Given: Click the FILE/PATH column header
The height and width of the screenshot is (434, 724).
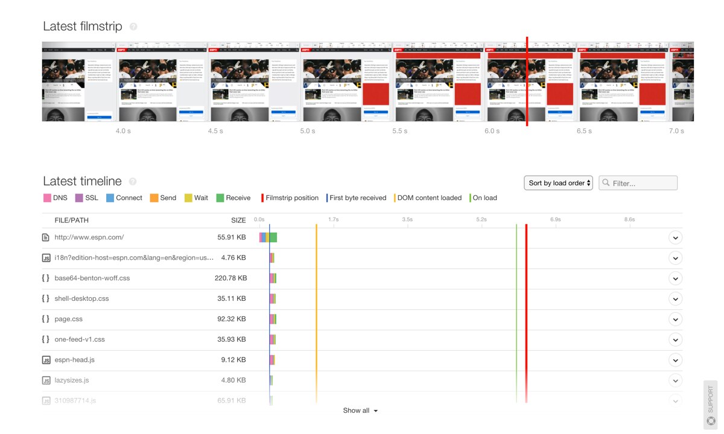Looking at the screenshot, I should pyautogui.click(x=72, y=220).
